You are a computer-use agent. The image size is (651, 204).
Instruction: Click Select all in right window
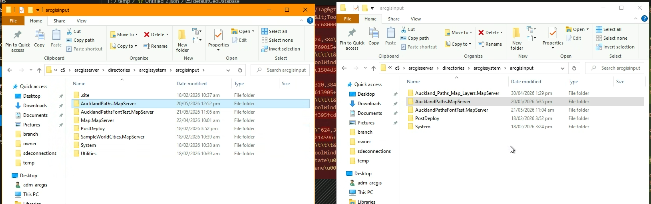[x=609, y=29]
